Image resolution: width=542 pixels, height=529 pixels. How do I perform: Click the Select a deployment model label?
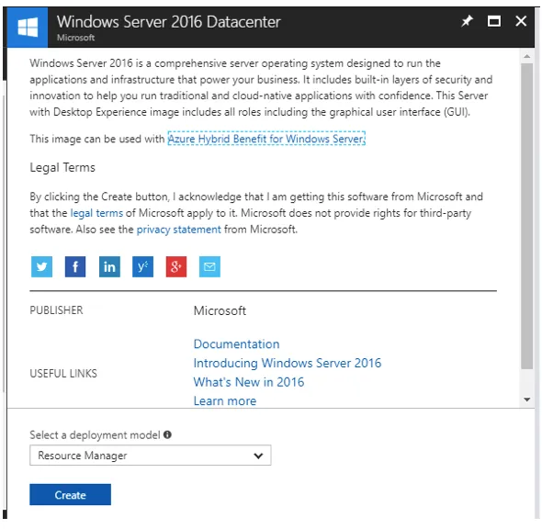click(x=95, y=435)
